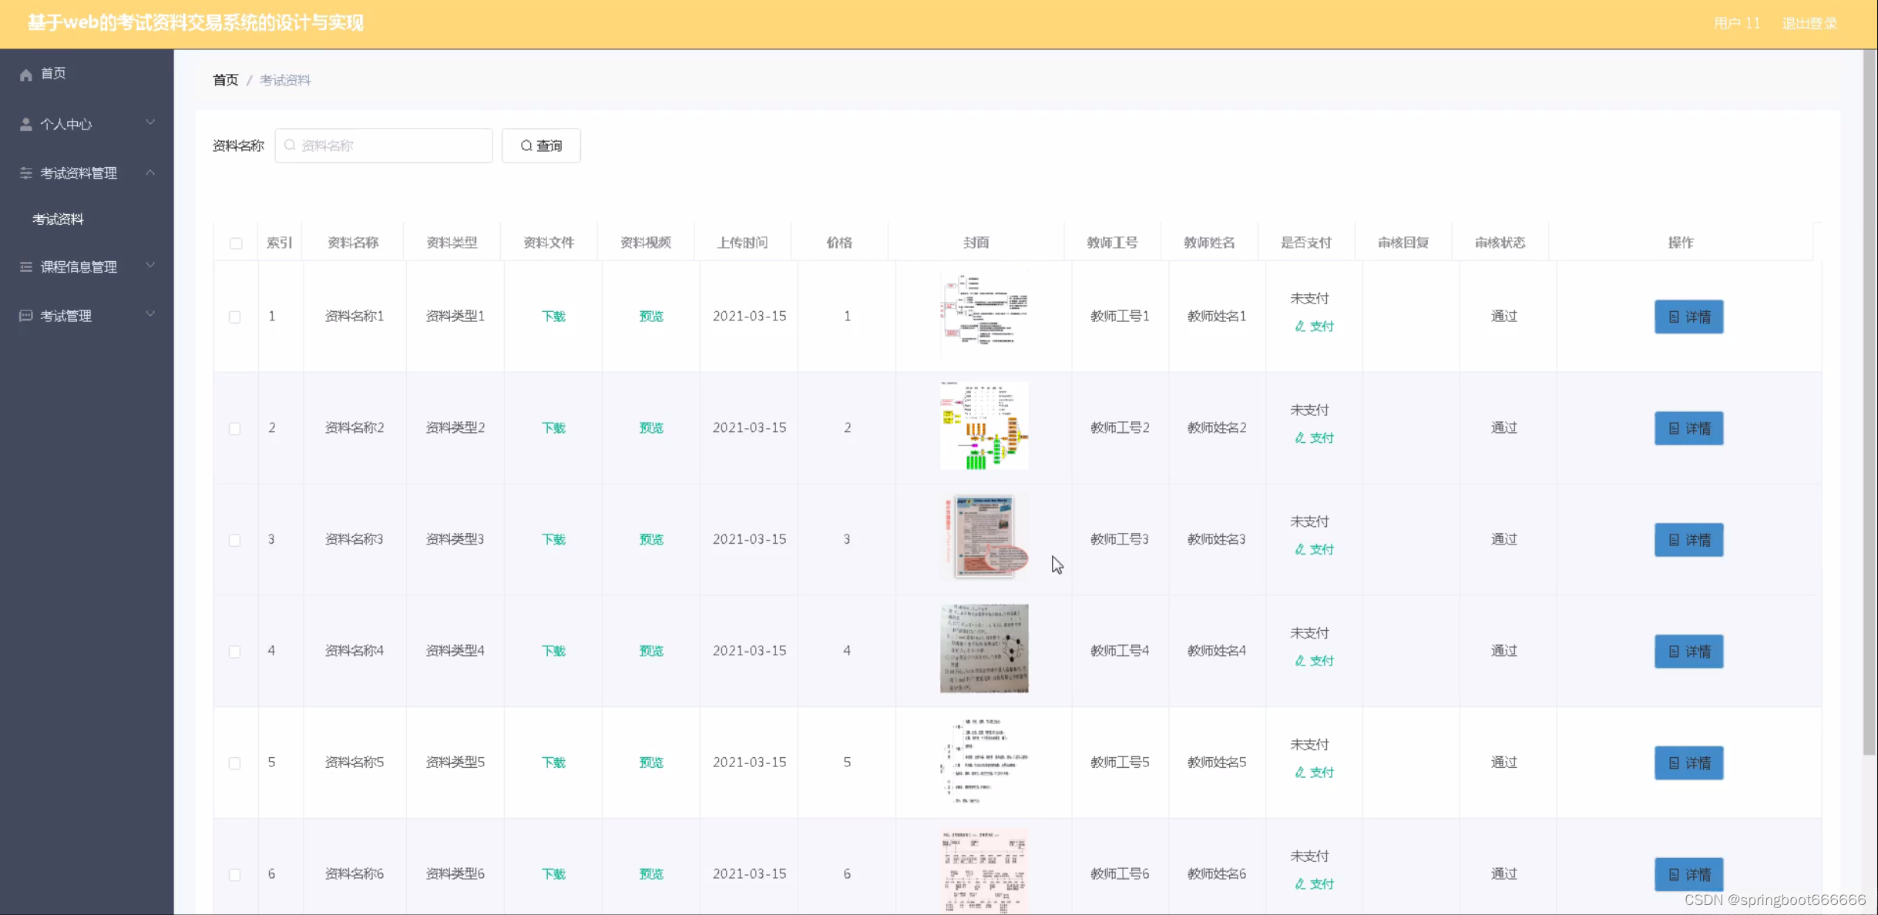The image size is (1878, 915).
Task: Expand the 个人中心 chevron
Action: (x=150, y=122)
